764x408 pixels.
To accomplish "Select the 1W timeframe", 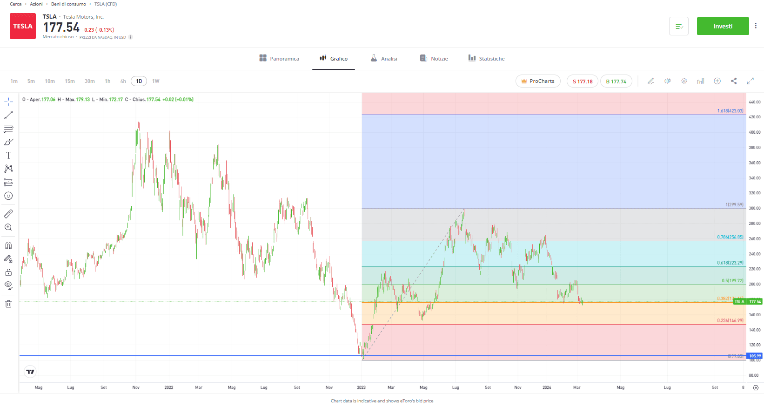I will (x=156, y=81).
